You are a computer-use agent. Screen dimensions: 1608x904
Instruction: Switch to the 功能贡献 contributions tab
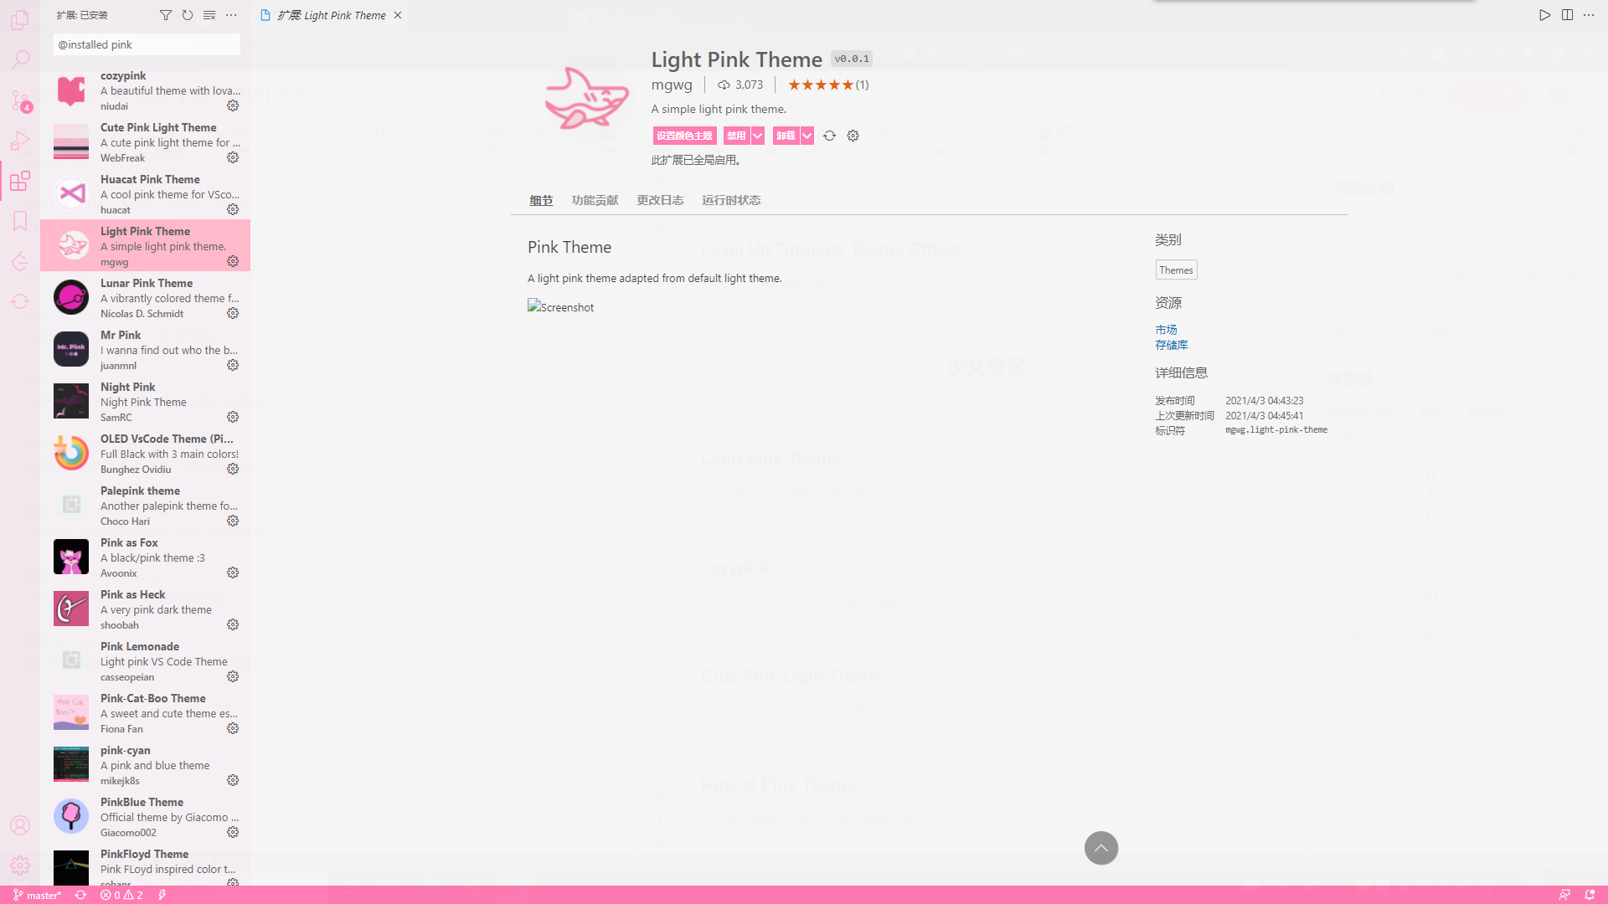(x=595, y=200)
